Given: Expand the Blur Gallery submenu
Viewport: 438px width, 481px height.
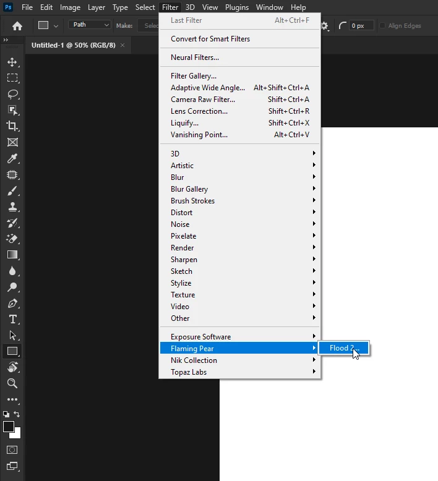Looking at the screenshot, I should coord(239,189).
